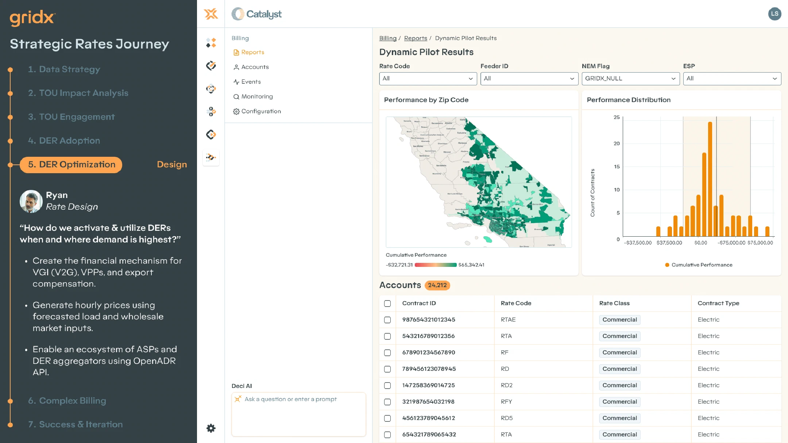This screenshot has height=443, width=788.
Task: Click the Configuration gear icon in the Billing menu
Action: click(x=236, y=112)
